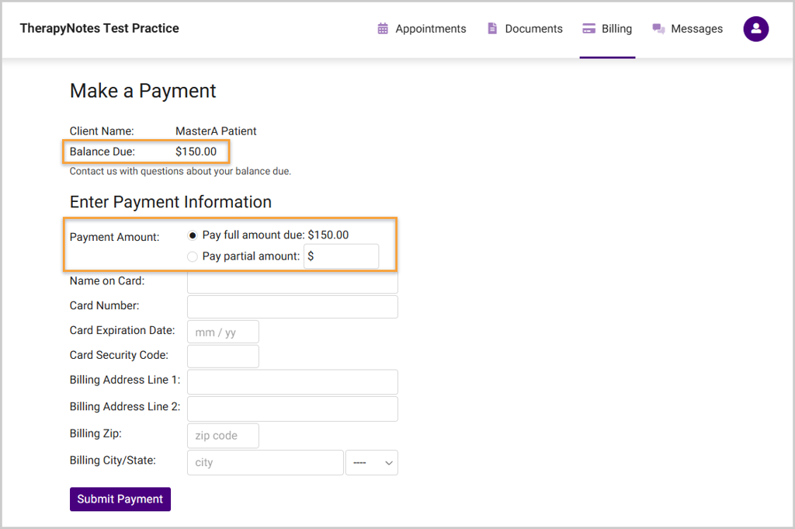The width and height of the screenshot is (795, 529).
Task: Click the Card Expiration Date field
Action: click(x=223, y=332)
